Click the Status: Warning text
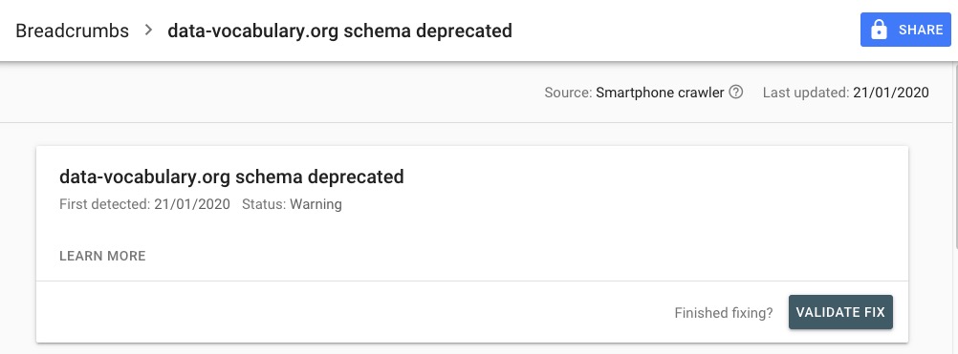958x354 pixels. tap(292, 204)
